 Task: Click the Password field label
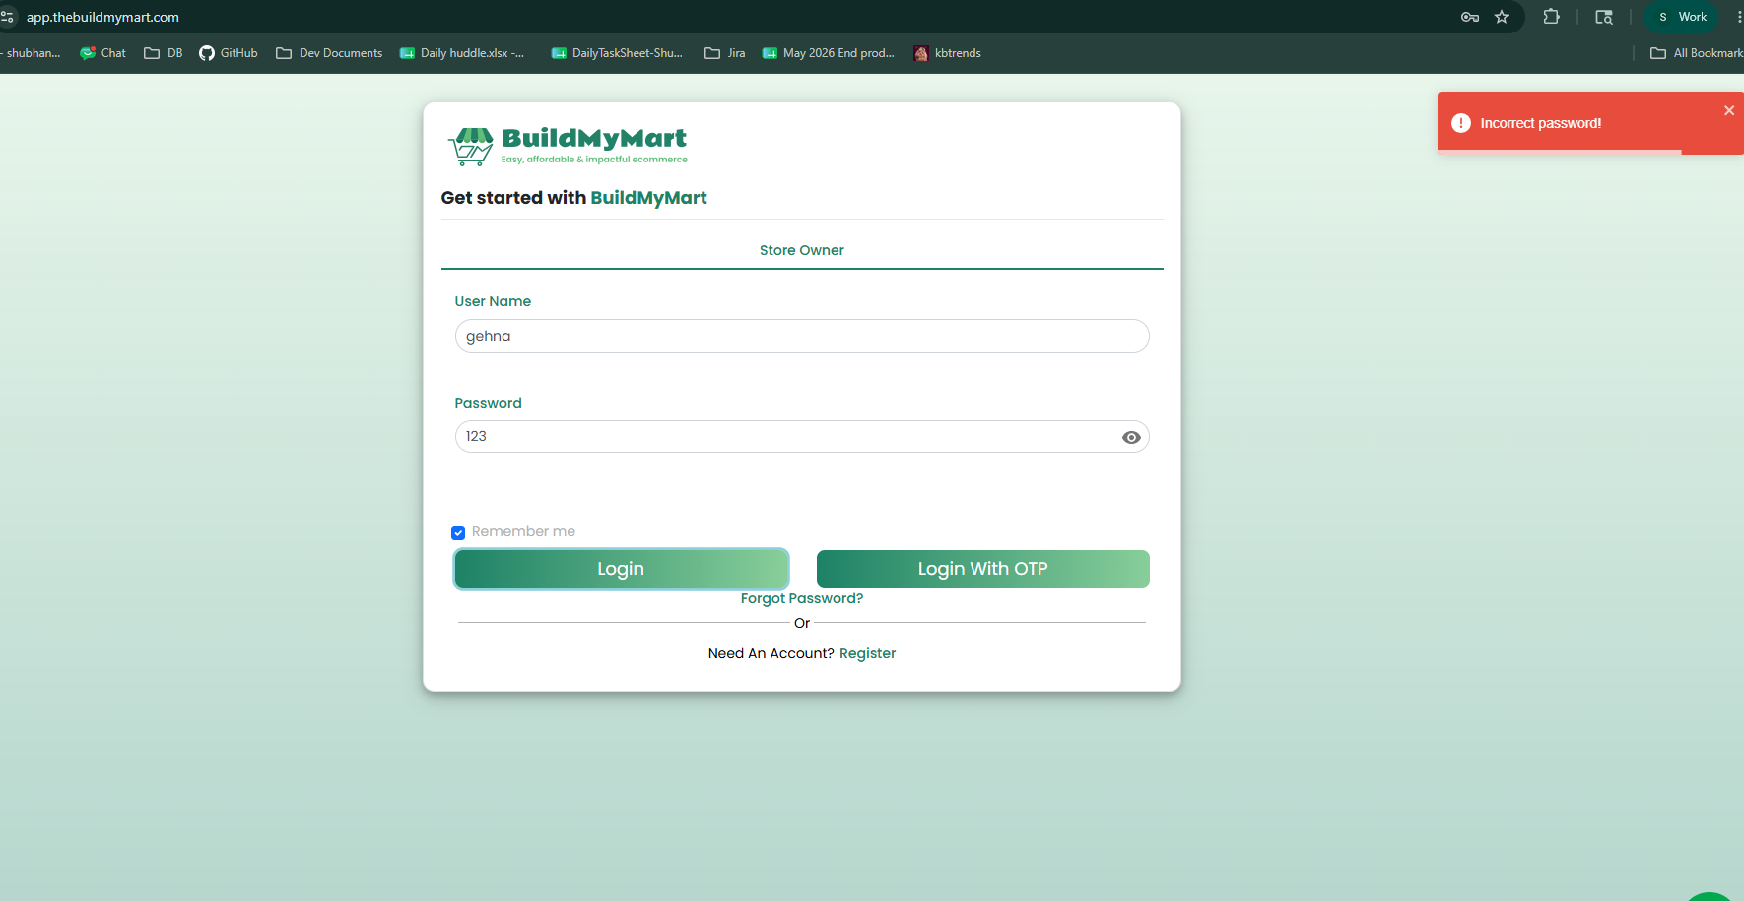488,403
